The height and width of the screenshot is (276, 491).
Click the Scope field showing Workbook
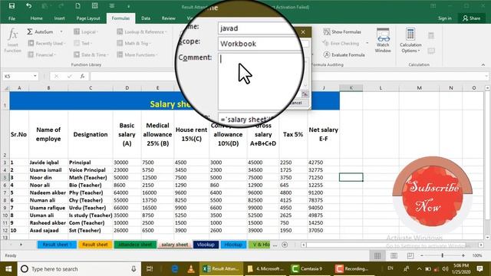tap(260, 44)
